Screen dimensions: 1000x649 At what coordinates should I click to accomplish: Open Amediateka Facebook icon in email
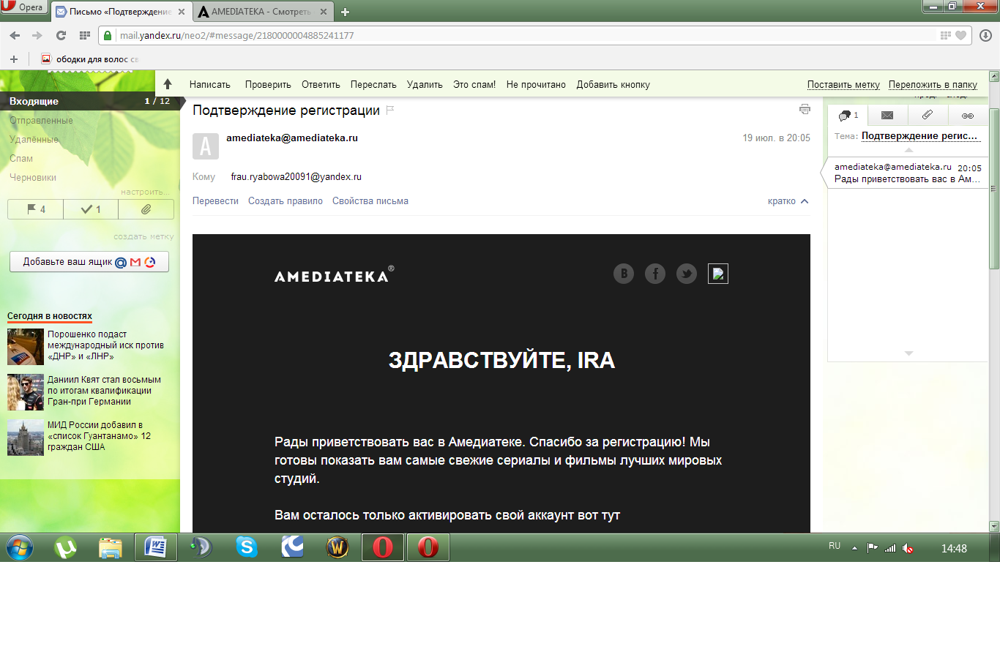click(655, 274)
